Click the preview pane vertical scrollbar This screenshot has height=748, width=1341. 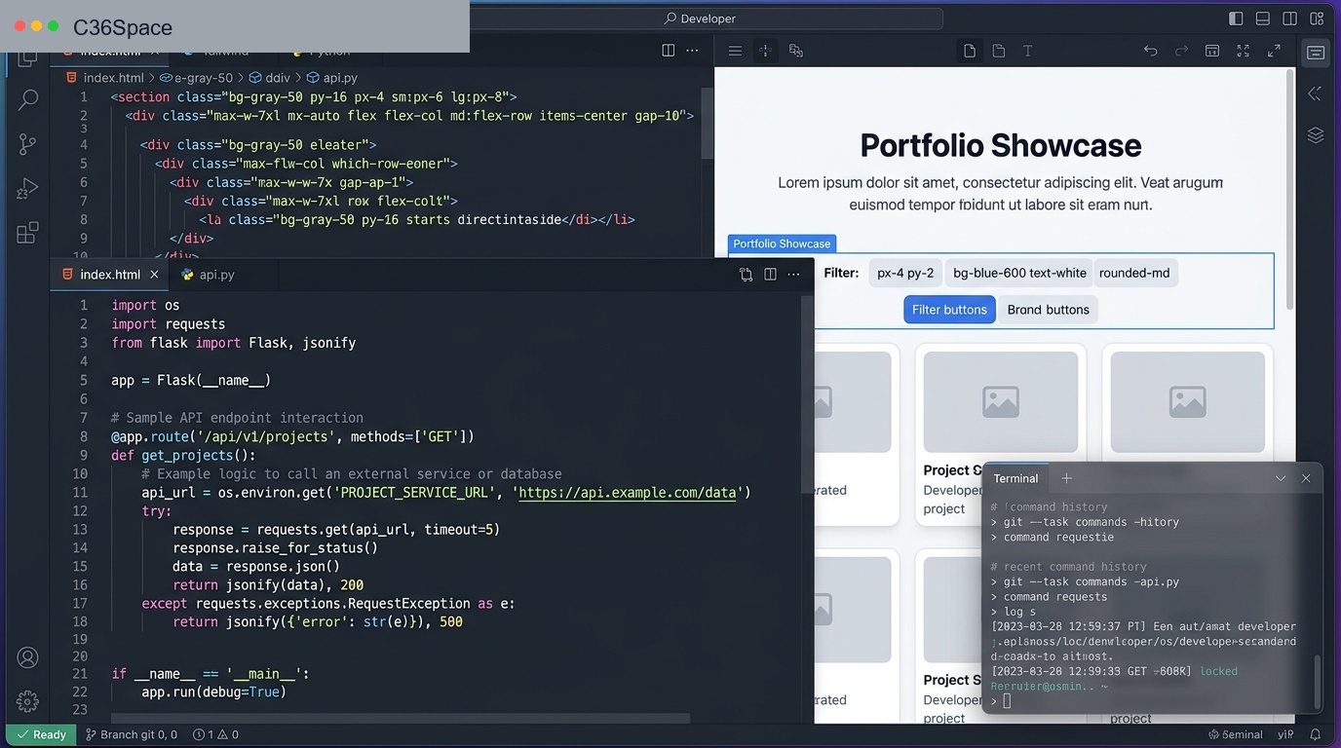point(1289,188)
